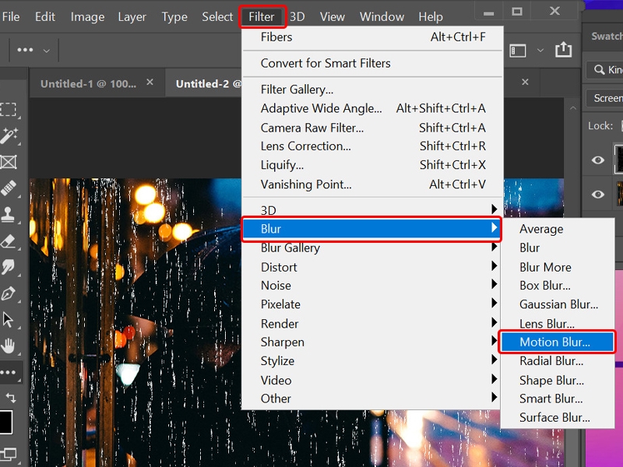
Task: Choose Motion Blur from the Blur submenu
Action: pos(558,342)
